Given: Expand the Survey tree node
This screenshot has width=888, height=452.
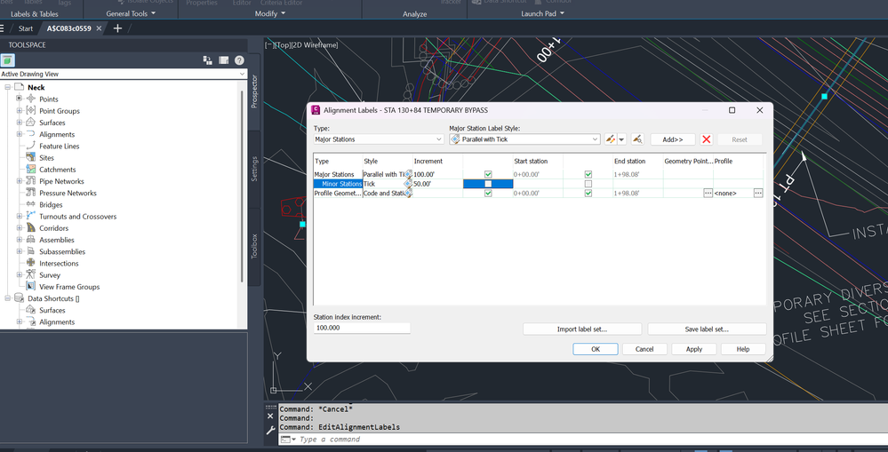Looking at the screenshot, I should [x=20, y=275].
